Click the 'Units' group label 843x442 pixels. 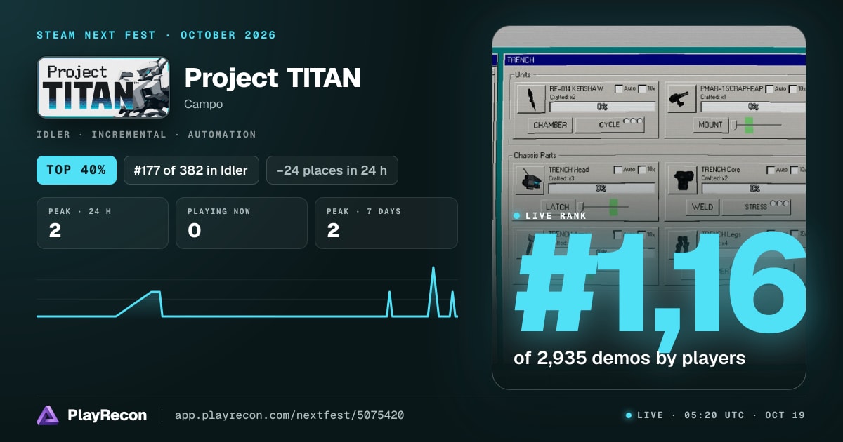point(523,74)
